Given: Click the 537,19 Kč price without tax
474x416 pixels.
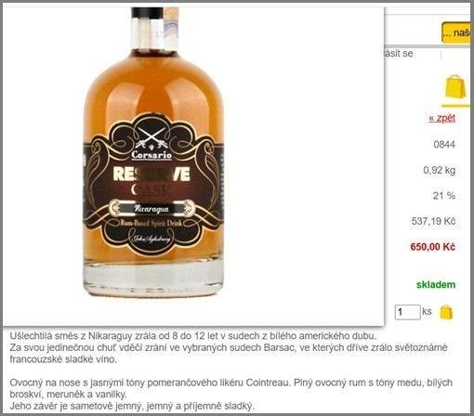Looking at the screenshot, I should (x=433, y=221).
